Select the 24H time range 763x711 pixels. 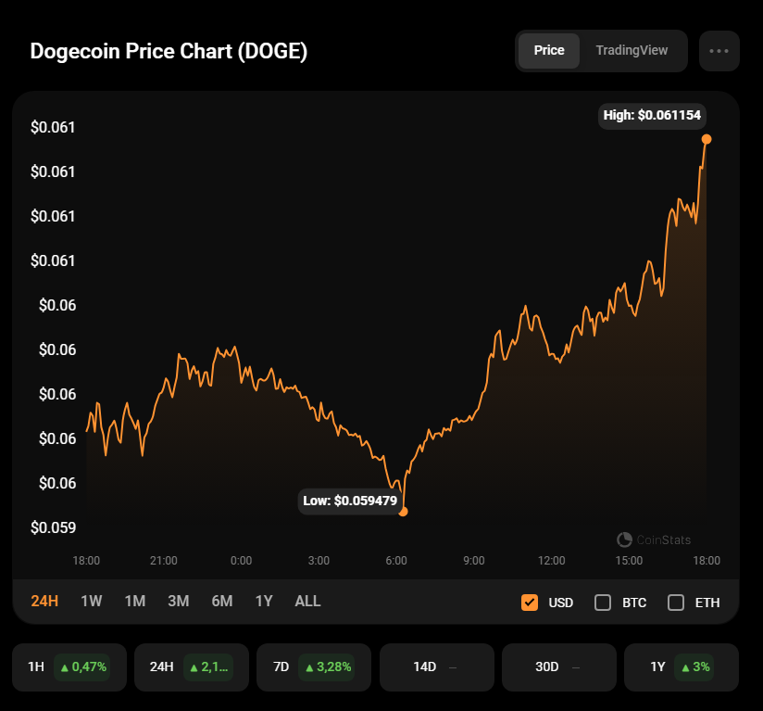tap(44, 601)
